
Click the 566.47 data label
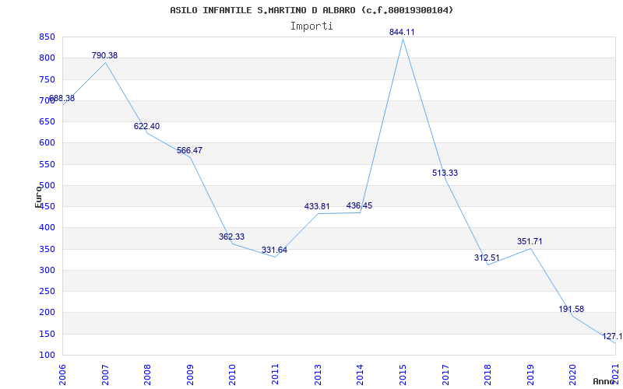click(189, 150)
